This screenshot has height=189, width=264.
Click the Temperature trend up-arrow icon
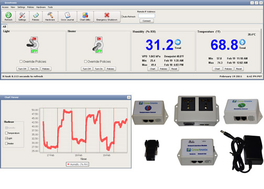(x=242, y=42)
